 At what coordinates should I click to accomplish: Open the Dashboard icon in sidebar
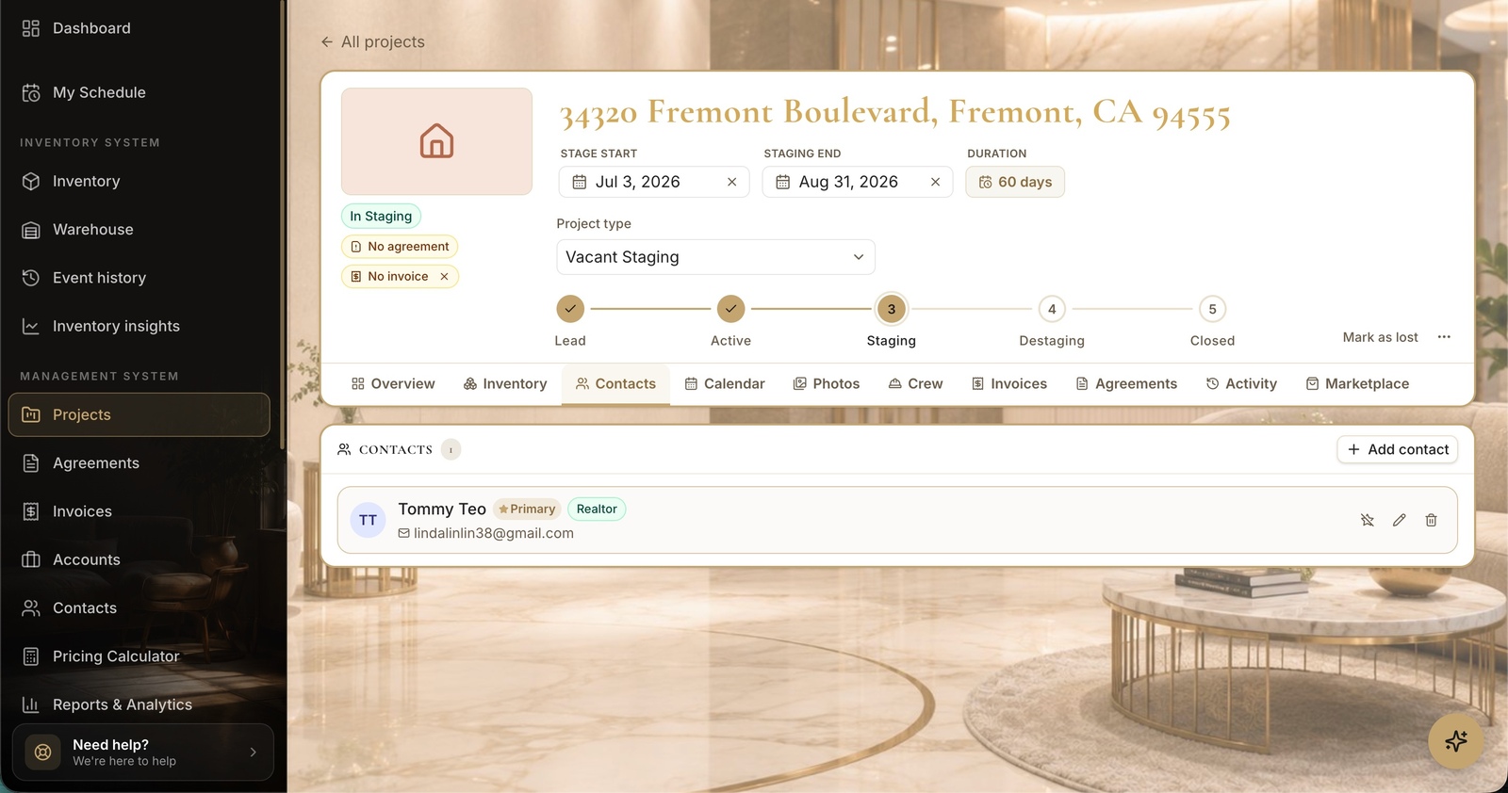pos(31,28)
